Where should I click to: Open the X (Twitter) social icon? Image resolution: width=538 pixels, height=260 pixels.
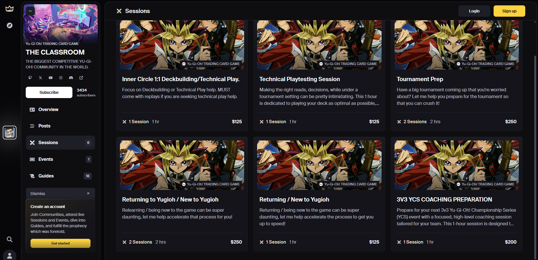tap(40, 78)
